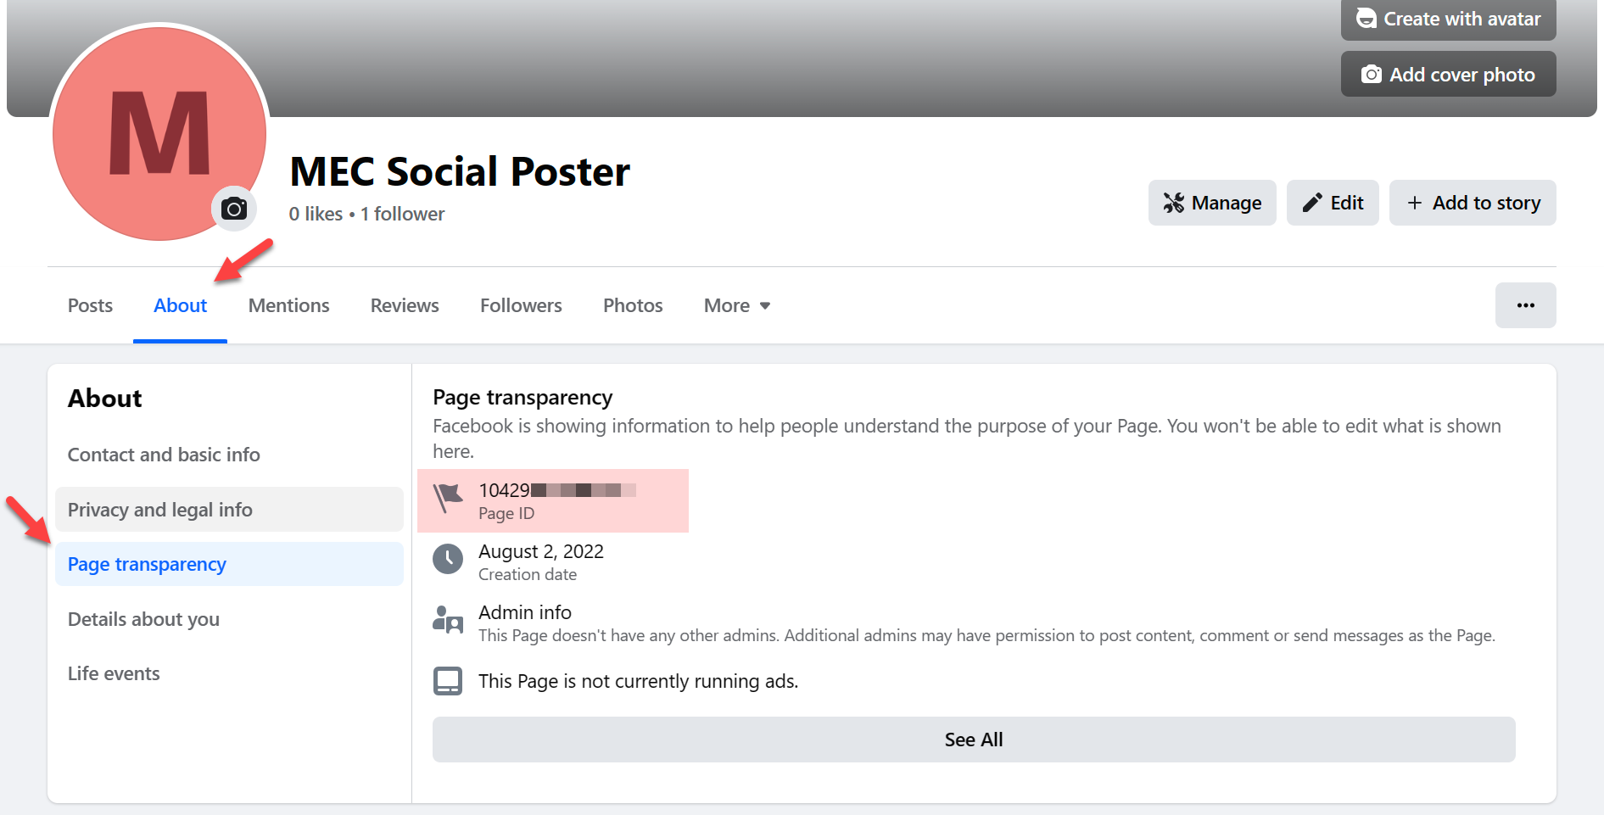Open Privacy and legal info section
This screenshot has width=1604, height=815.
pyautogui.click(x=160, y=510)
